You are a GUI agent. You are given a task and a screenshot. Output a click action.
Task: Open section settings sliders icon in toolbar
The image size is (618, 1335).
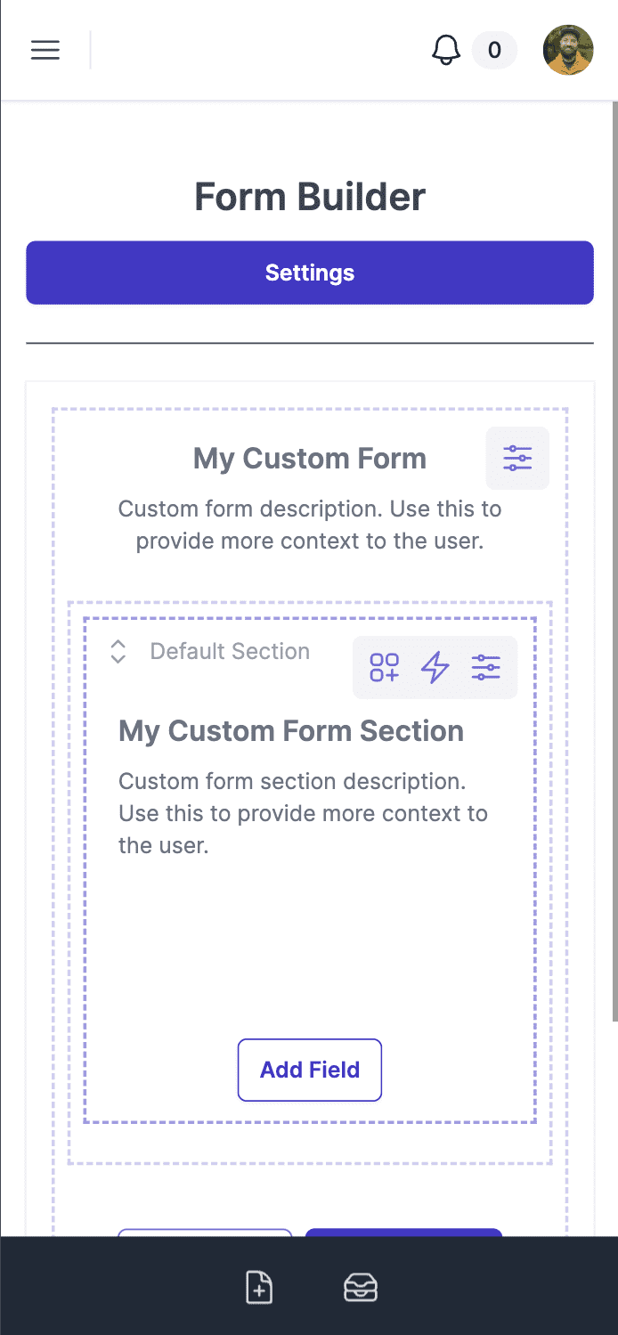click(x=486, y=667)
